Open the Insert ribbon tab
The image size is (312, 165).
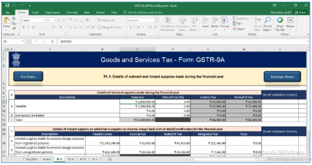35,12
